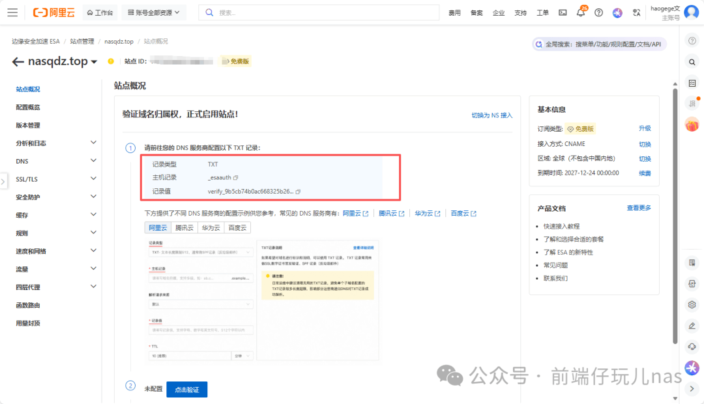This screenshot has height=404, width=704.
Task: Open the hamburger menu in top-left
Action: (x=12, y=12)
